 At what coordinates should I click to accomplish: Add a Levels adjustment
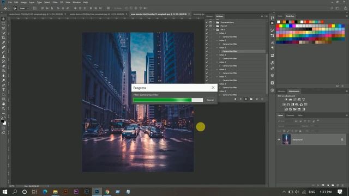coord(291,100)
